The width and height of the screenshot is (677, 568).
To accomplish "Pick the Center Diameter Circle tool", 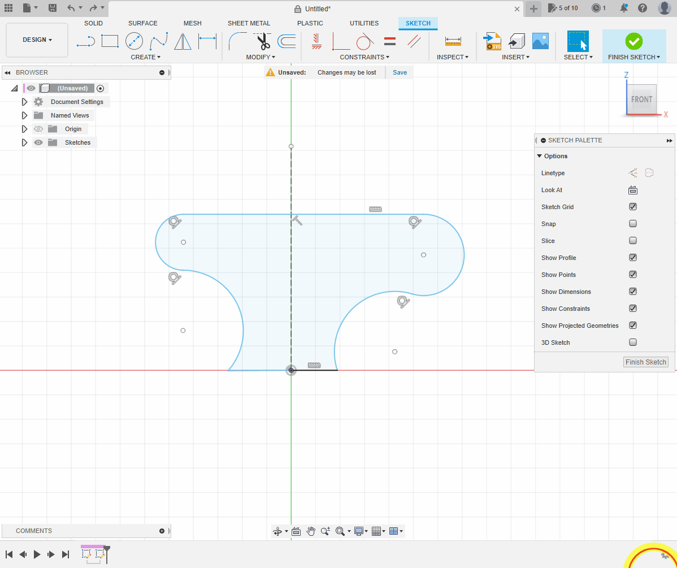I will (134, 41).
